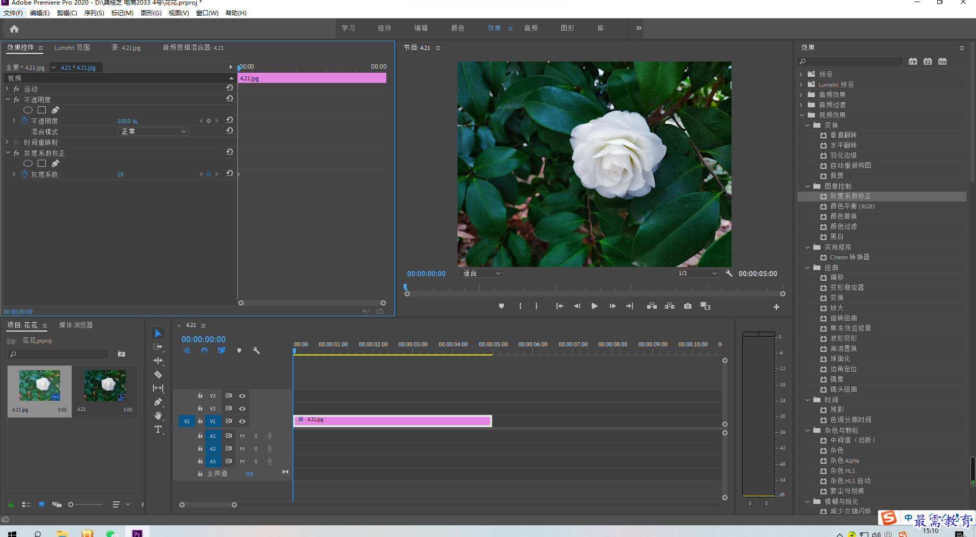Click the 100.0 % opacity value

[x=127, y=121]
